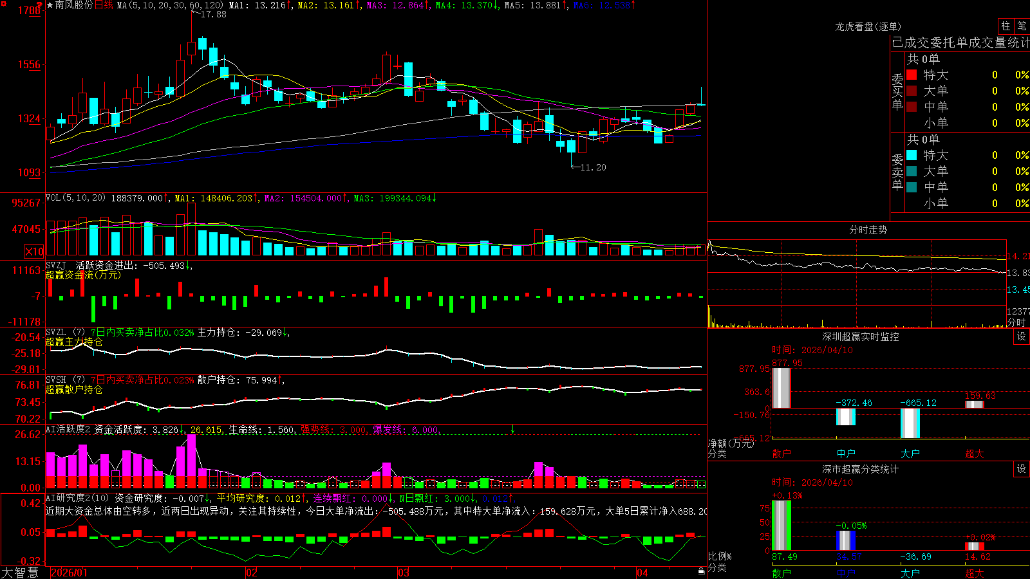Click the 小单 row under 委卖单

(x=967, y=203)
